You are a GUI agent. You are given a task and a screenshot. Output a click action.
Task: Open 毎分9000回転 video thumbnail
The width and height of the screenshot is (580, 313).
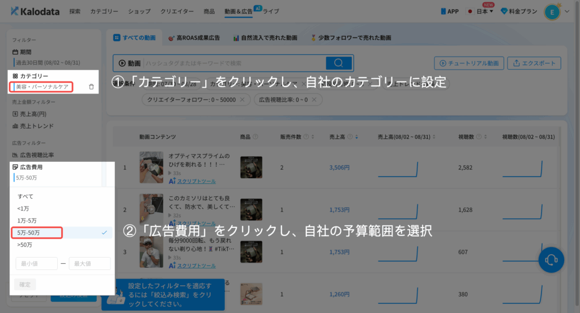[x=151, y=252]
